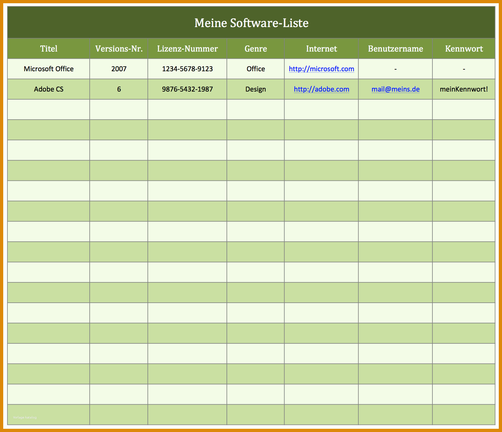Viewport: 502px width, 432px height.
Task: Select the license number 1234-5678-9123 cell
Action: pyautogui.click(x=187, y=69)
